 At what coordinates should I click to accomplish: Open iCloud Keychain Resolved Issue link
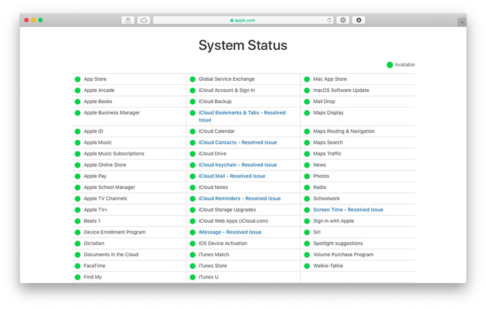(238, 165)
